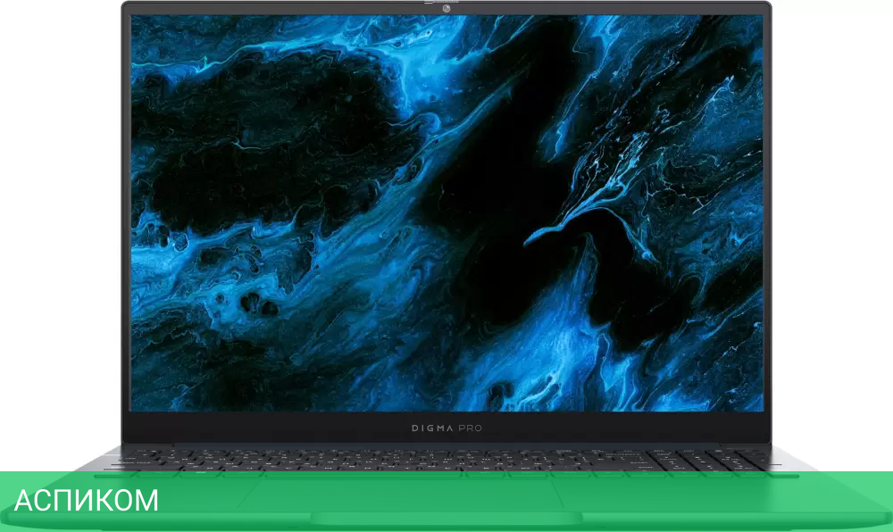Click the DIGMA PRO logo below the screen
893x532 pixels.
446,428
